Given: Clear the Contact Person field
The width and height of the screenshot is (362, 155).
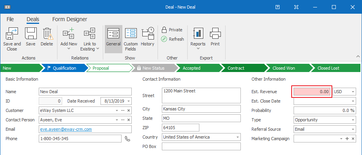Looking at the screenshot, I should pos(129,120).
